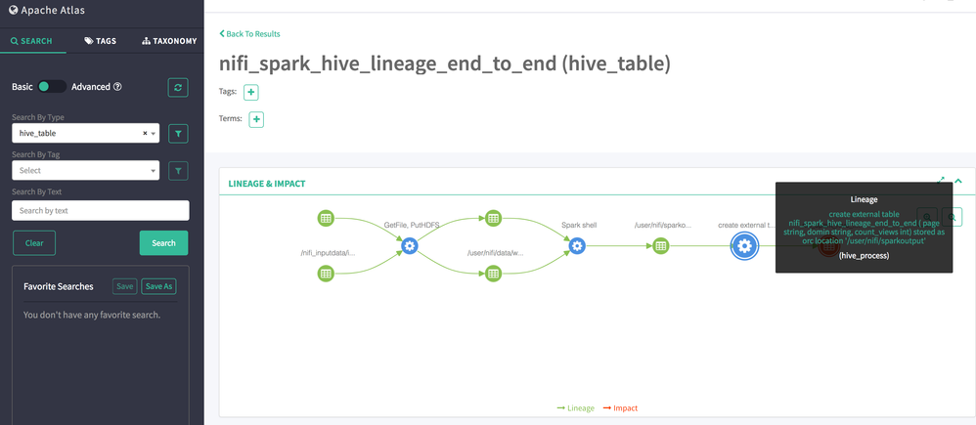Focus the Search by text field
Image resolution: width=976 pixels, height=425 pixels.
pyautogui.click(x=100, y=210)
